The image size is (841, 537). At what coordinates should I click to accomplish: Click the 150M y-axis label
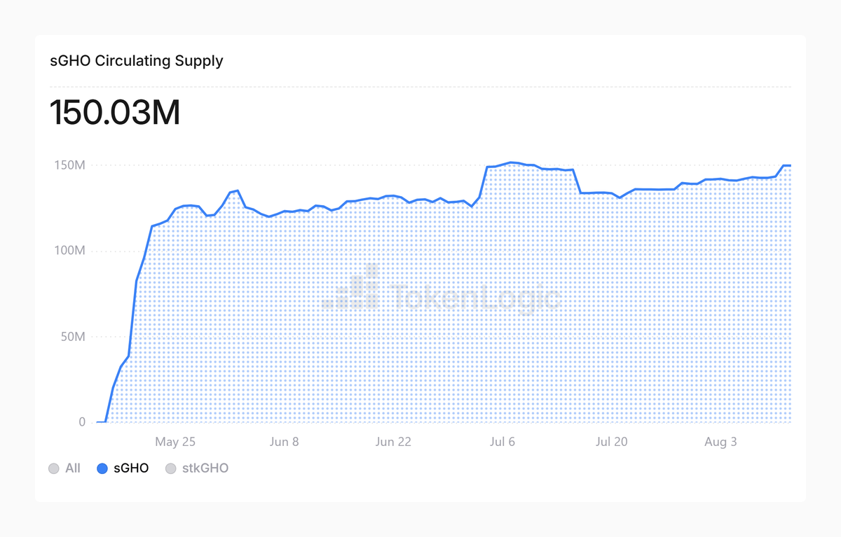point(69,165)
